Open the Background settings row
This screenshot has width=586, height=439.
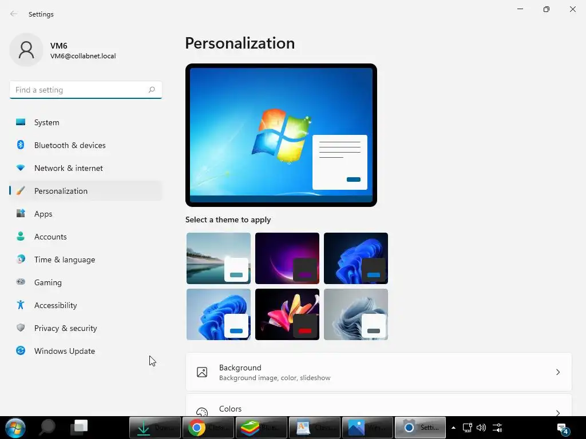pos(379,372)
